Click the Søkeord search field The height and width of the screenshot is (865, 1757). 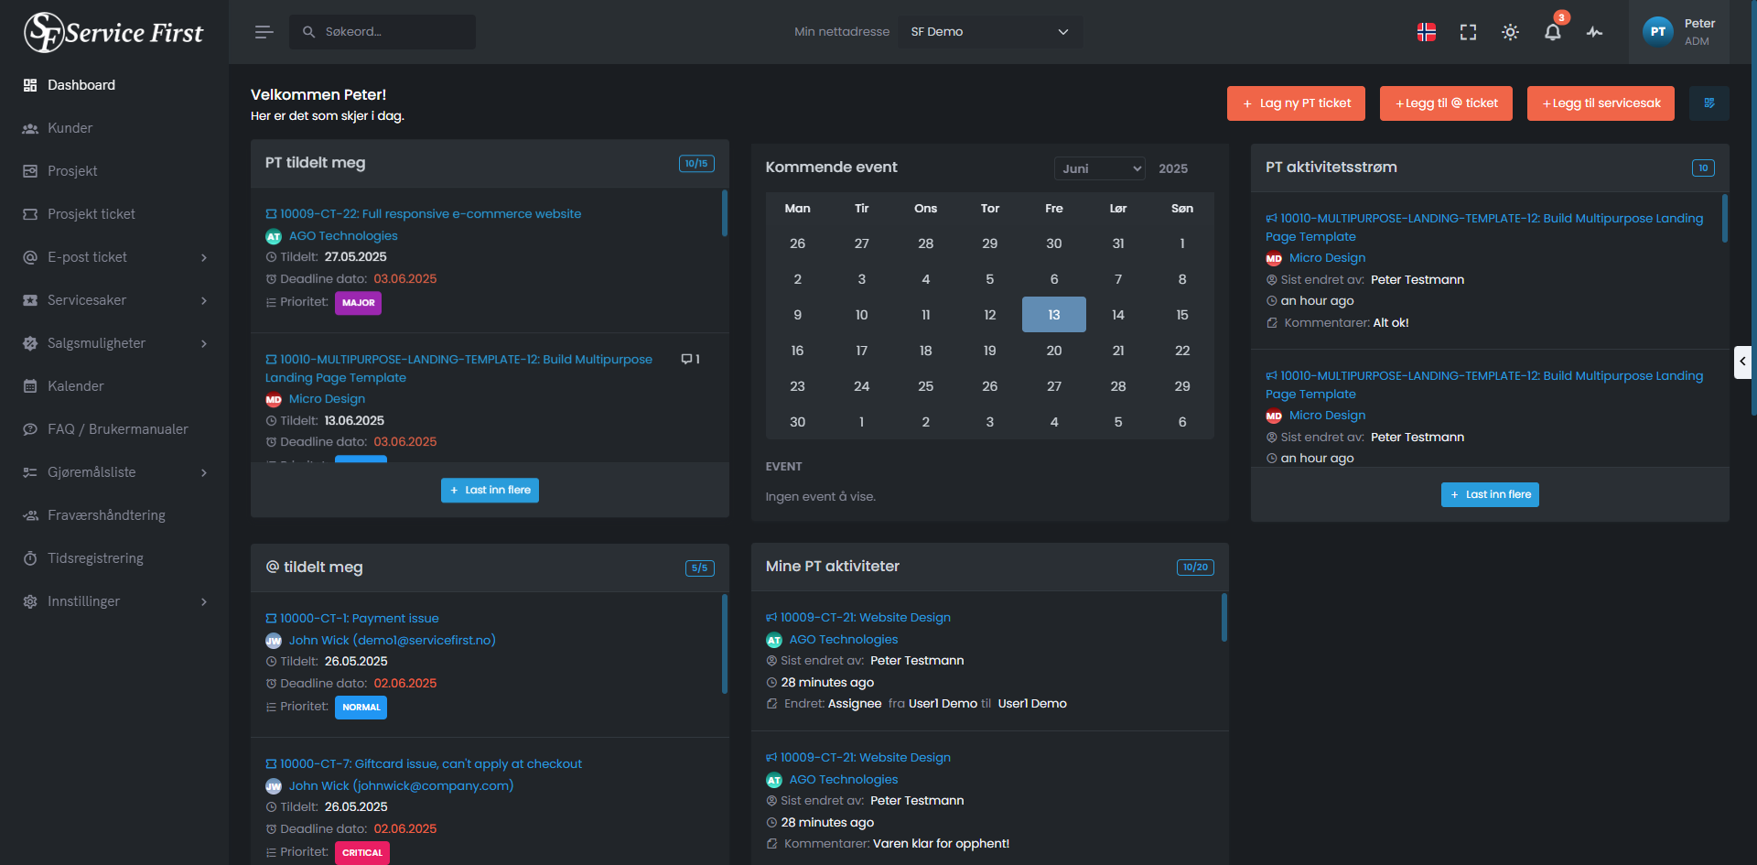[x=383, y=32]
